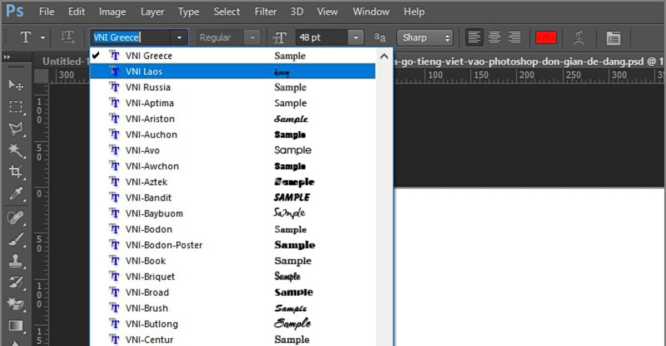Viewport: 666px width, 346px height.
Task: Open the font size dropdown arrow
Action: point(355,38)
